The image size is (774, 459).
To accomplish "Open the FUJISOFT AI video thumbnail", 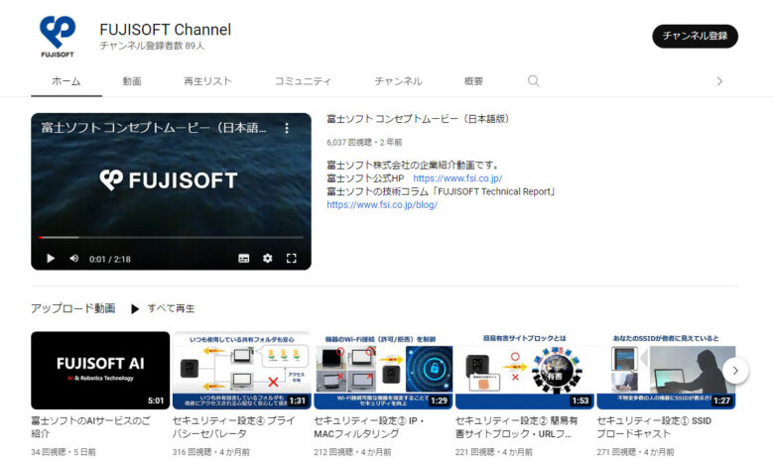I will pos(100,370).
